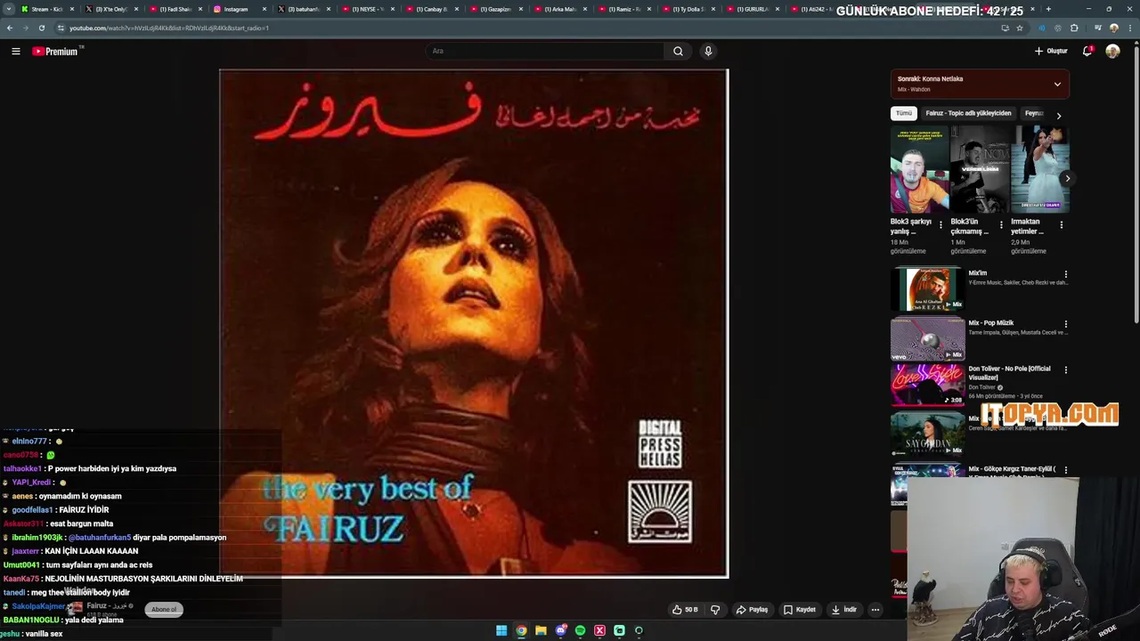Screen dimensions: 1140x641
Task: Select the Tümü filter chip
Action: coord(904,113)
